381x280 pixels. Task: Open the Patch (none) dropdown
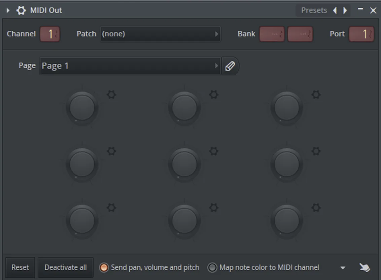[x=160, y=34]
